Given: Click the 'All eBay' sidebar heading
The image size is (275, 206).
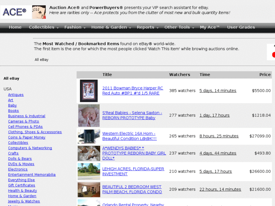Looking at the screenshot, I should tap(11, 78).
